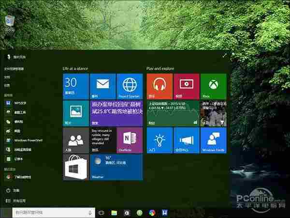
Task: Open the OneNote tile
Action: tap(130, 140)
